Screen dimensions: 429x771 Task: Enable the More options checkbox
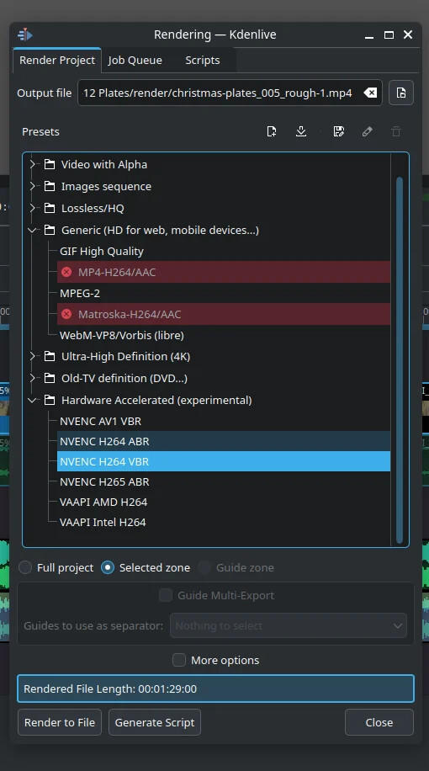(179, 660)
